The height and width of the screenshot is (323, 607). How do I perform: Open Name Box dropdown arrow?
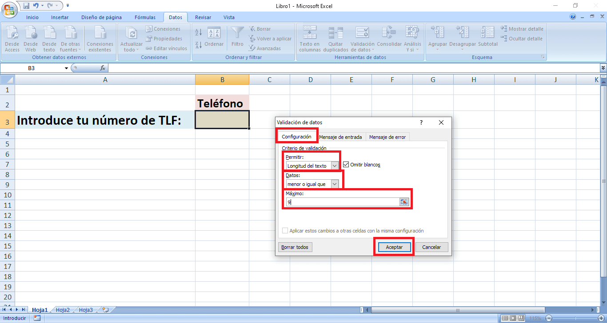(x=66, y=68)
